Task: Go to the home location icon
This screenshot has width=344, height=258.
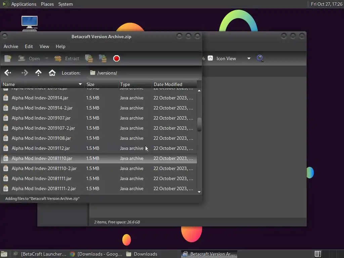Action: [52, 73]
